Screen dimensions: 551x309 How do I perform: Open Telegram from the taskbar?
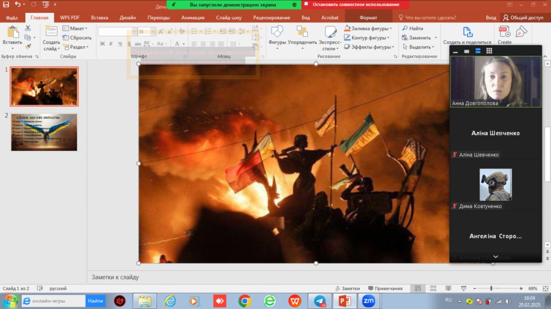click(320, 301)
